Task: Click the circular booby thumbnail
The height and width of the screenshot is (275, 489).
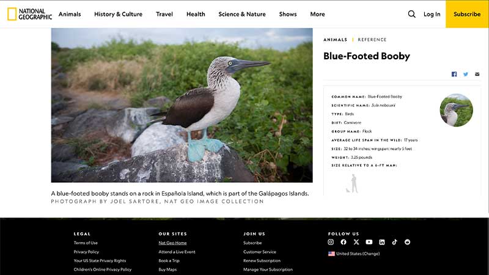Action: (x=456, y=110)
